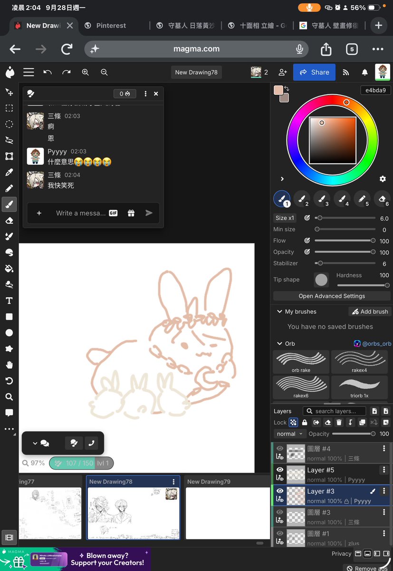This screenshot has height=571, width=393.
Task: Switch to the Pinterest browser tab
Action: click(111, 26)
